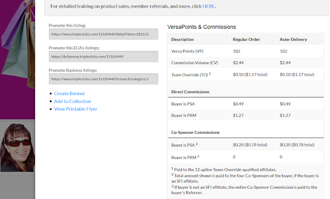Click the Description column header
The height and width of the screenshot is (199, 330).
pyautogui.click(x=182, y=40)
